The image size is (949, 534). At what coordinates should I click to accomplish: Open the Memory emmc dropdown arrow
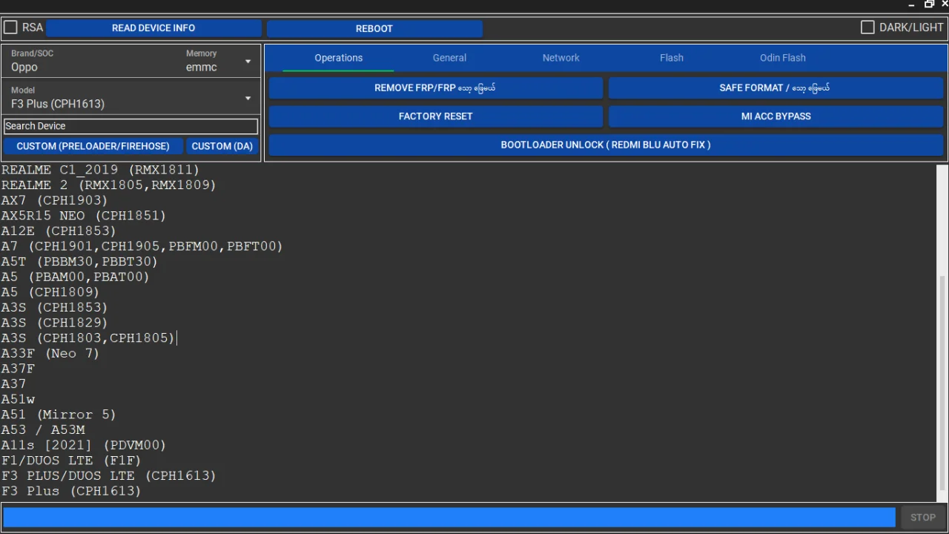248,62
